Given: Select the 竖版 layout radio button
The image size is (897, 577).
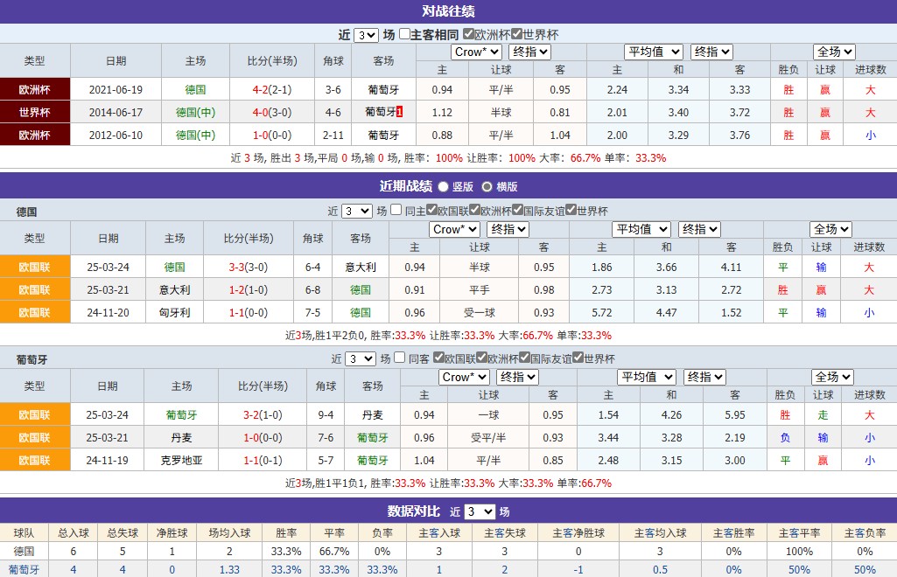Looking at the screenshot, I should coord(443,186).
